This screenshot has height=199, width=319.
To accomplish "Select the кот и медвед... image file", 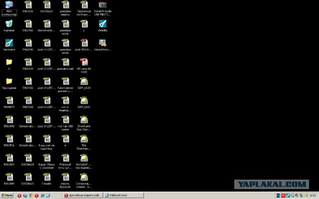I will point(65,104).
